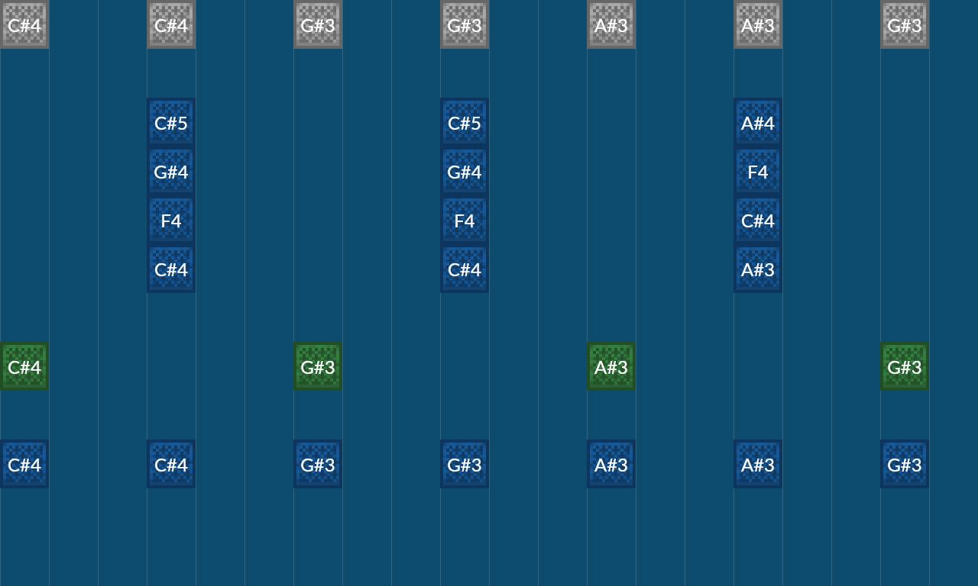Click the first green G#3 note block

[318, 366]
